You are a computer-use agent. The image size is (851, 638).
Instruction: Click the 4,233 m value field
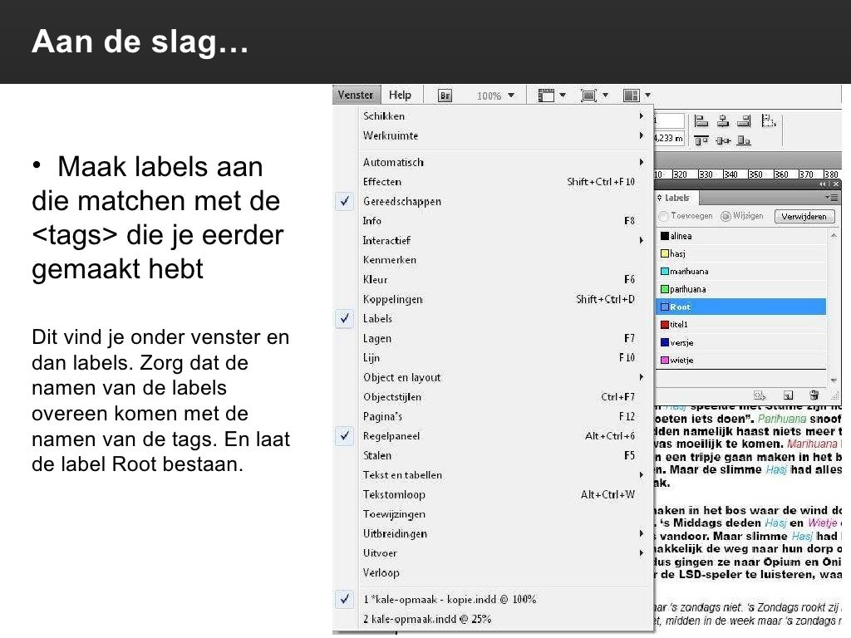(669, 139)
